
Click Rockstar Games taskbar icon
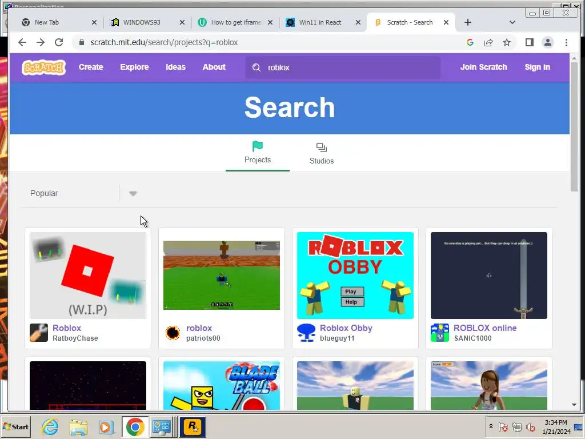point(193,426)
